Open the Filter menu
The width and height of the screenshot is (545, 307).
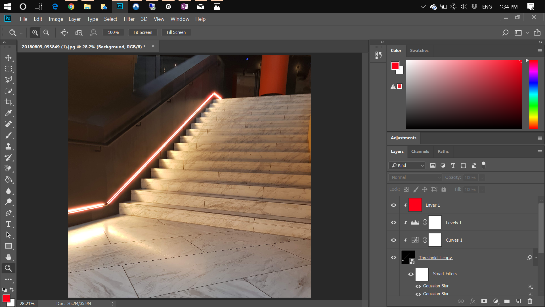coord(129,19)
